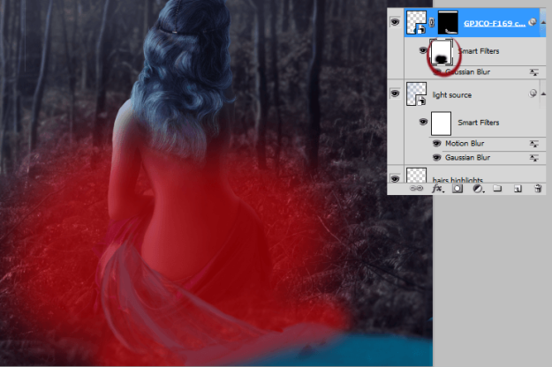The image size is (552, 367).
Task: Add a layer mask with the mask button
Action: 457,189
